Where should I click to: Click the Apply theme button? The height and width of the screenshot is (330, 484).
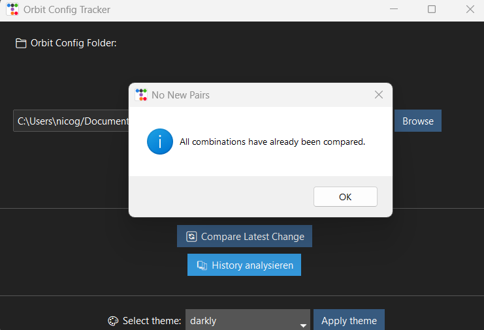[x=349, y=320]
